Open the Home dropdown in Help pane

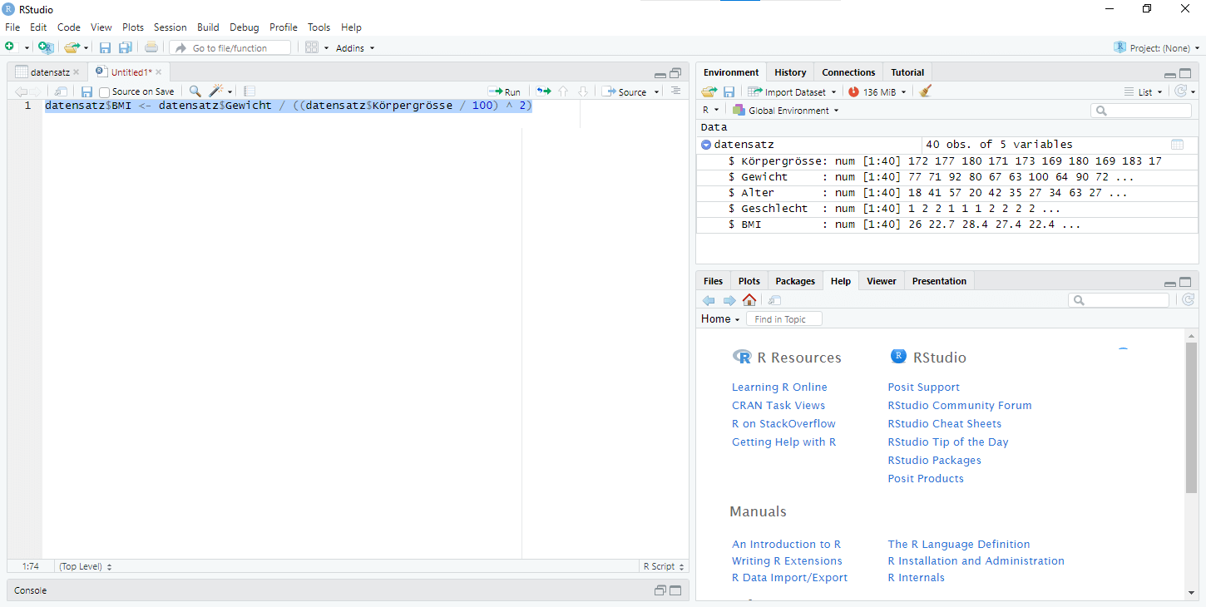click(720, 319)
